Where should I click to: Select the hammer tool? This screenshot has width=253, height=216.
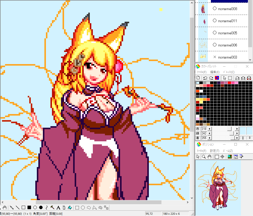52,207
